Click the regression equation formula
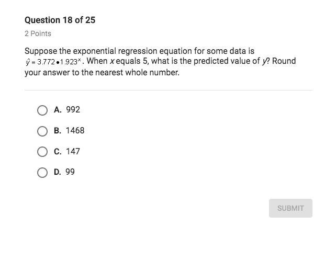 53,62
